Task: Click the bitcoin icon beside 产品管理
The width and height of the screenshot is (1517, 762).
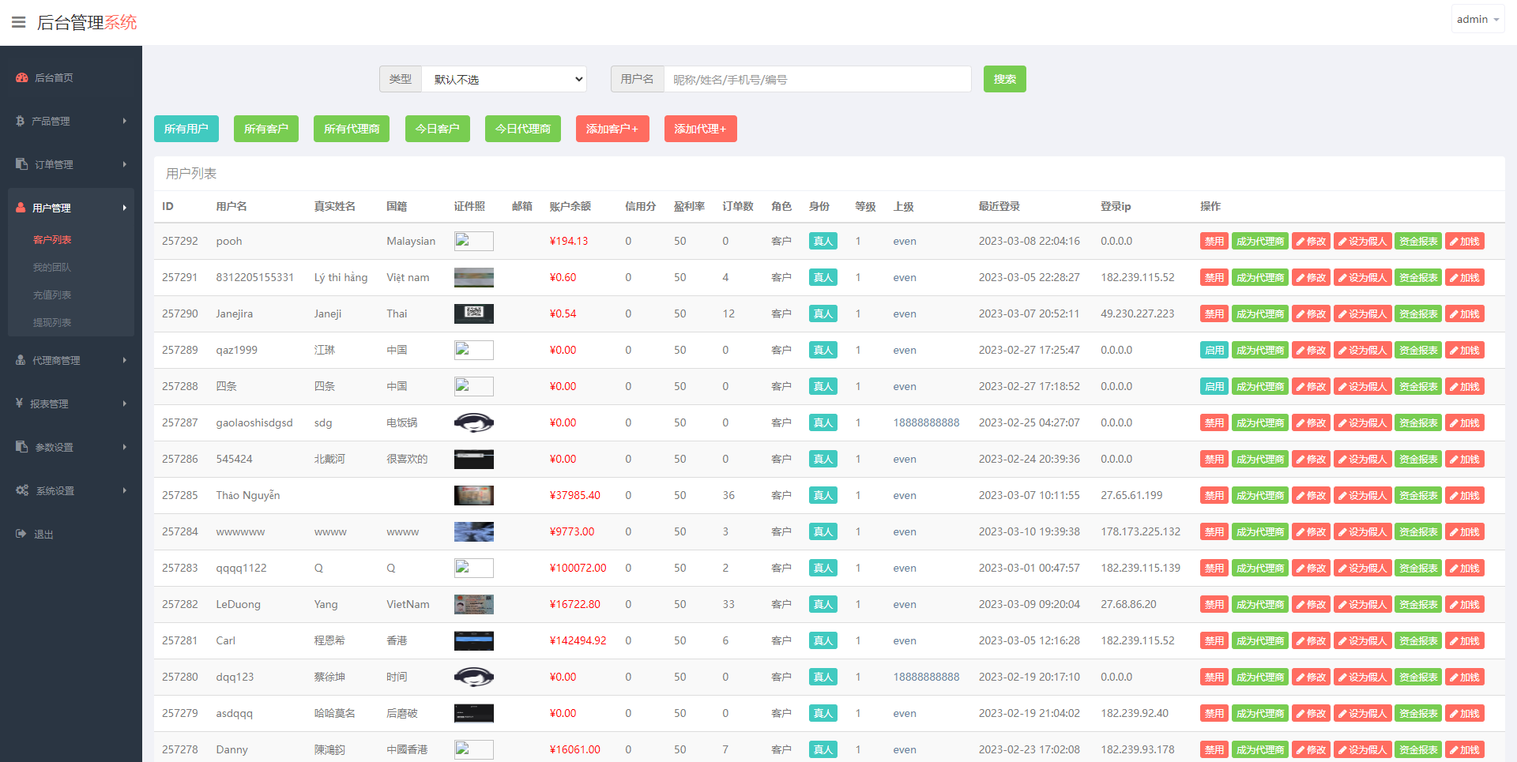Action: coord(20,121)
